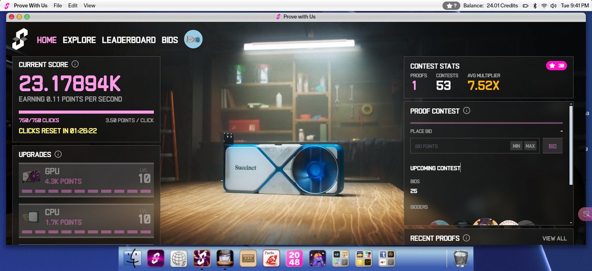This screenshot has height=271, width=592.
Task: Click the Wi-Fi icon in menu bar
Action: [544, 5]
